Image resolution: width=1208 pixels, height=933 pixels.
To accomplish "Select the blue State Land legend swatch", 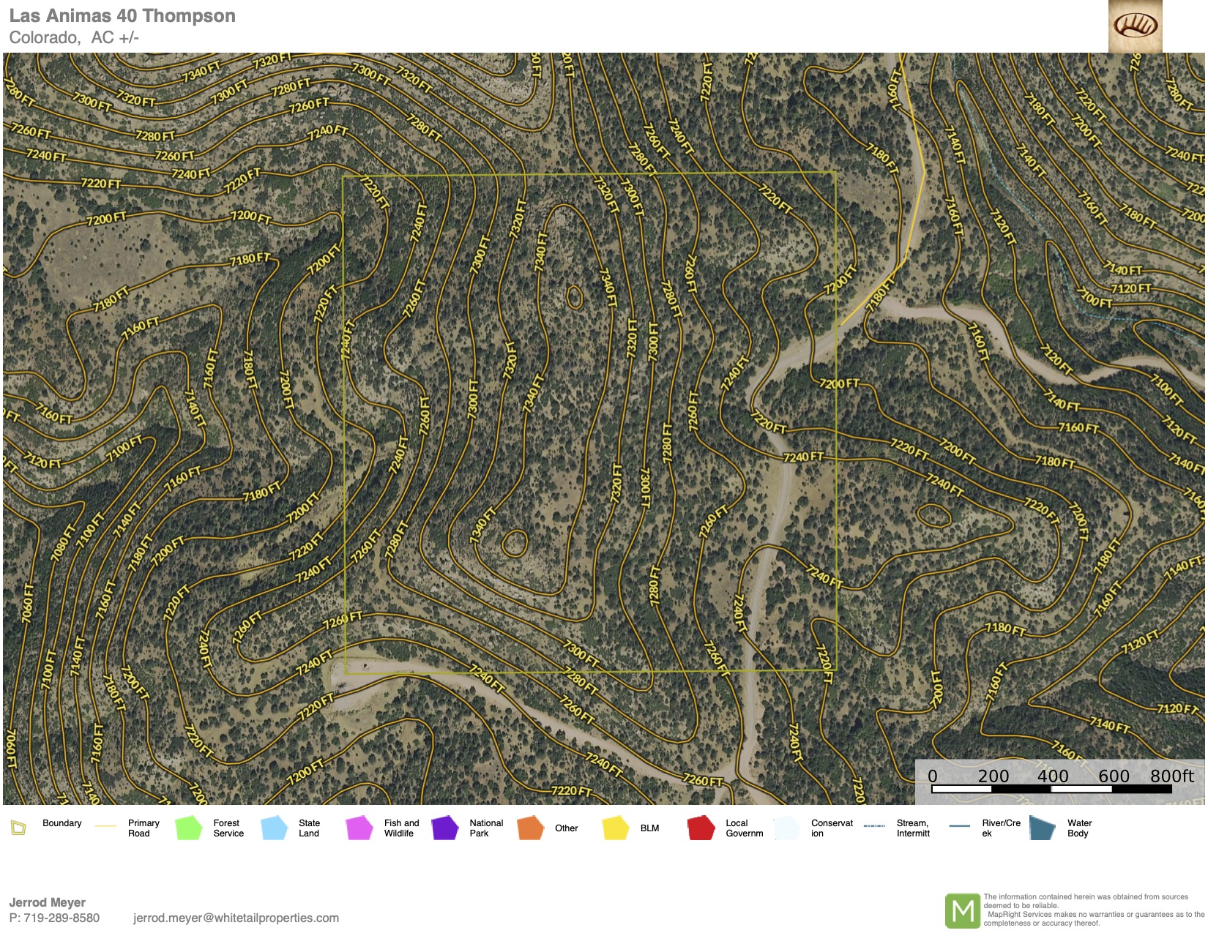I will [274, 828].
